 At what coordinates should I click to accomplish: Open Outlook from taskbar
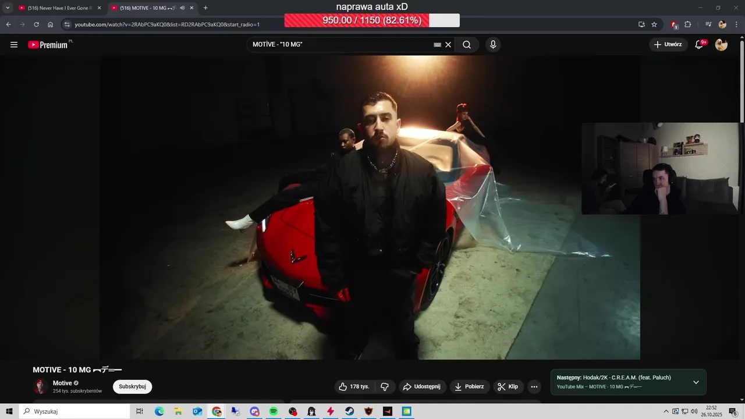click(x=197, y=411)
